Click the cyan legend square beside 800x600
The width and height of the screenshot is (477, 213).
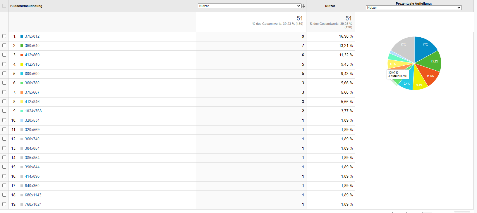pos(22,74)
